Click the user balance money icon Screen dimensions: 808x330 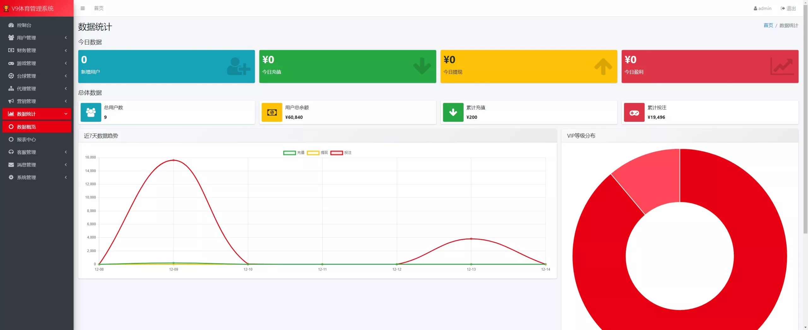point(272,112)
